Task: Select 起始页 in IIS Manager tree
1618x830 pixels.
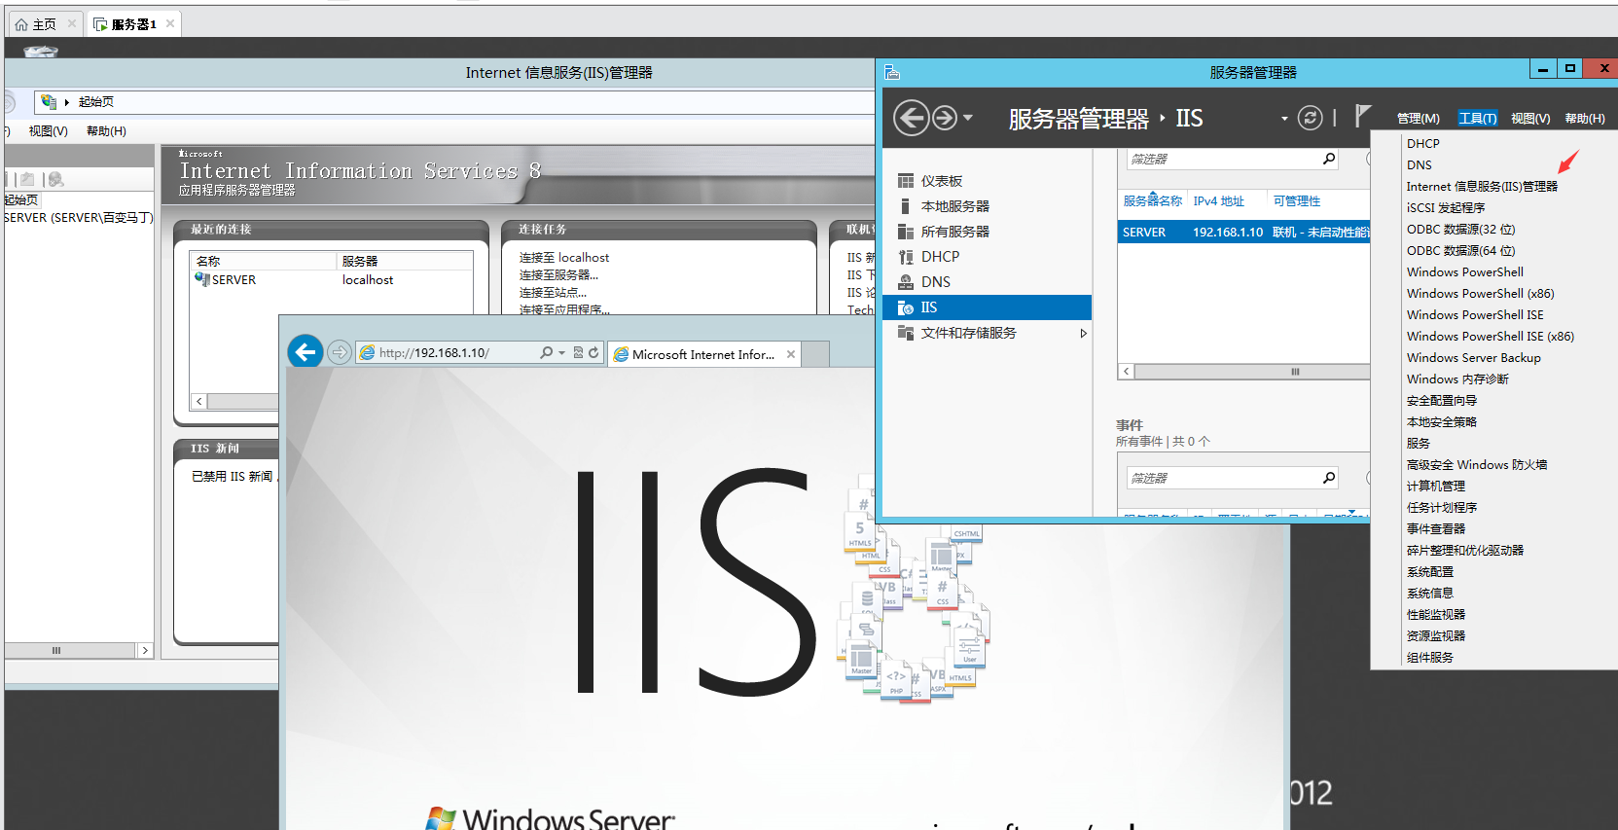Action: pos(20,199)
